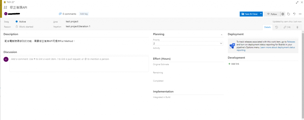The width and height of the screenshot is (304, 120).
Task: Switch to the Details tab
Action: pos(267,27)
